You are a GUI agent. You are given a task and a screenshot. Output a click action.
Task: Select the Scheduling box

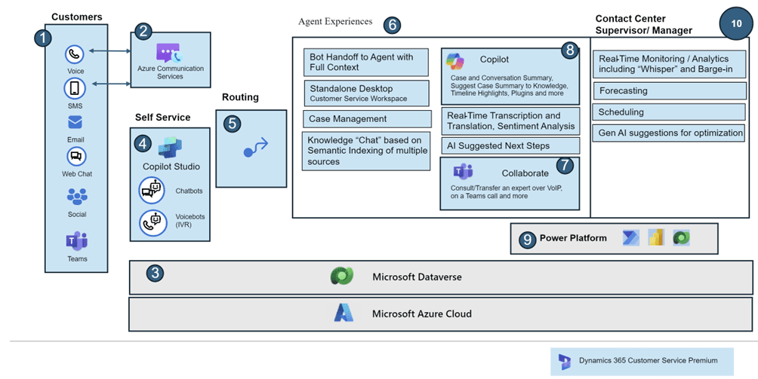(669, 112)
